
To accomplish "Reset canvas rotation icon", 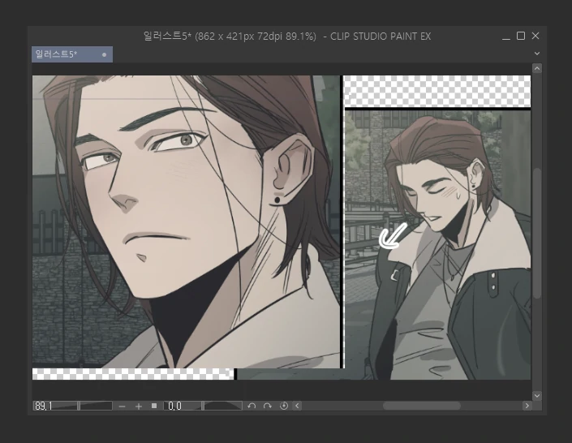I will click(284, 406).
